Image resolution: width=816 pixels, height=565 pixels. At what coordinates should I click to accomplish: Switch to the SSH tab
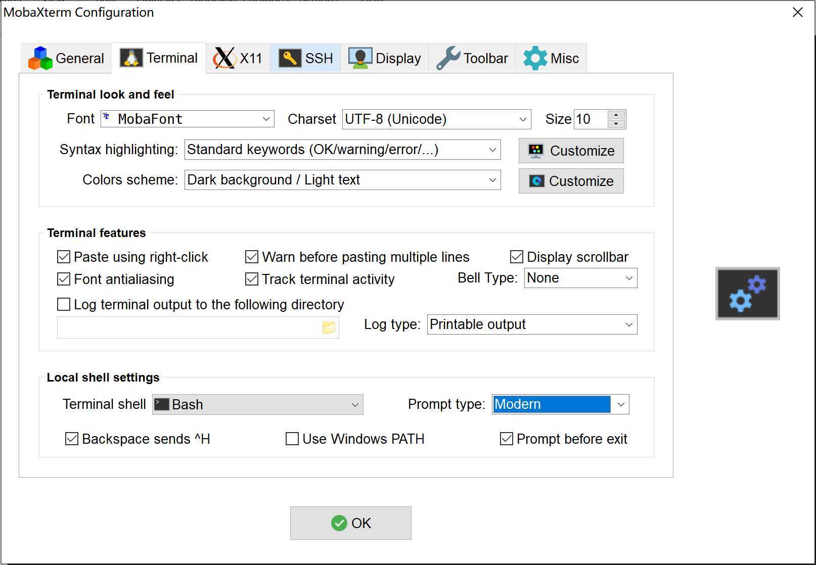[x=305, y=58]
